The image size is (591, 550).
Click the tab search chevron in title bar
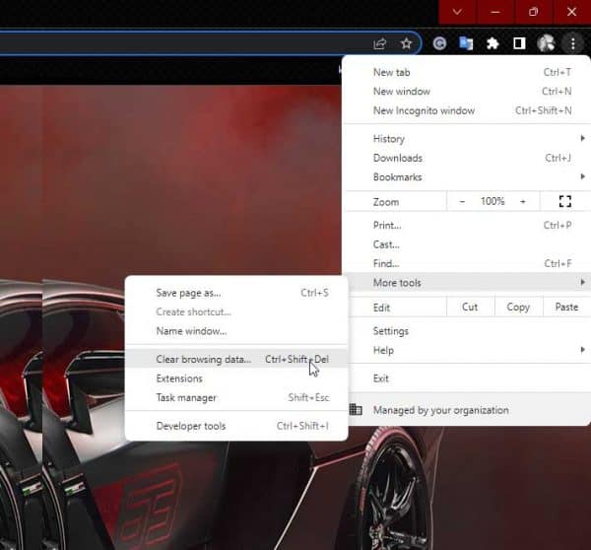(x=458, y=12)
